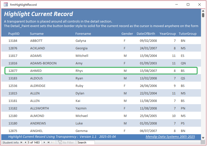Select date of birth 24/01/2007
The height and width of the screenshot is (146, 207).
click(148, 48)
